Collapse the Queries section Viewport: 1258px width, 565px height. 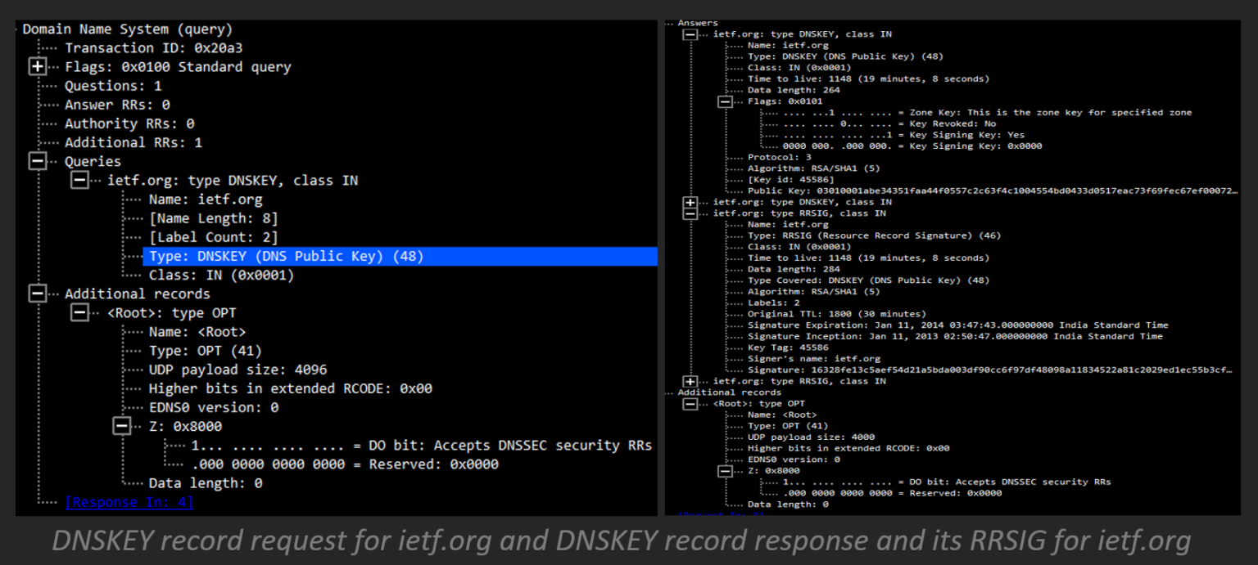38,161
